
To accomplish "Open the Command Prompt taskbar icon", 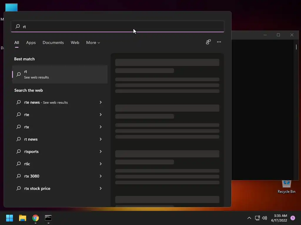I will pyautogui.click(x=48, y=218).
